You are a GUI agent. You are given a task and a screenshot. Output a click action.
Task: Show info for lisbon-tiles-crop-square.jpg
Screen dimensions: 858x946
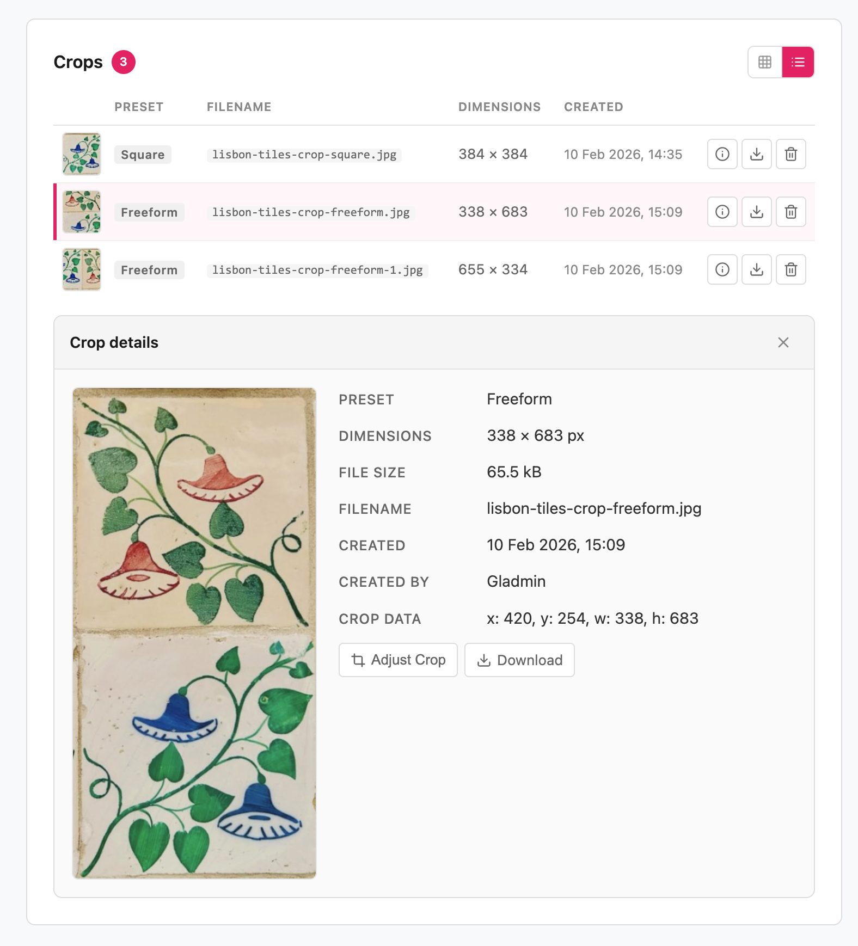tap(722, 154)
